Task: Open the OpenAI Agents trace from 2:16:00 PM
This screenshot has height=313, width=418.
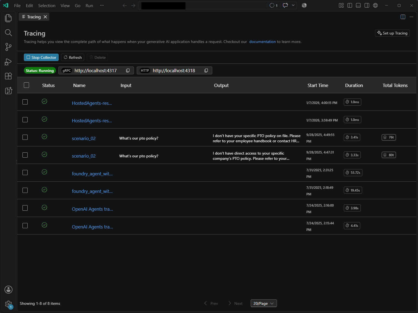Action: pyautogui.click(x=92, y=209)
